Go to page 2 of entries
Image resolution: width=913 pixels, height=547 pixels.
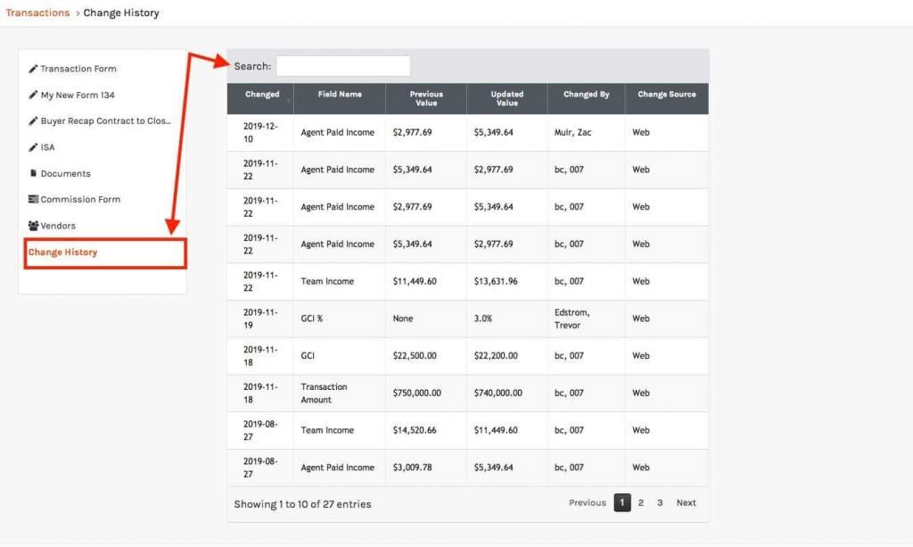click(x=640, y=502)
